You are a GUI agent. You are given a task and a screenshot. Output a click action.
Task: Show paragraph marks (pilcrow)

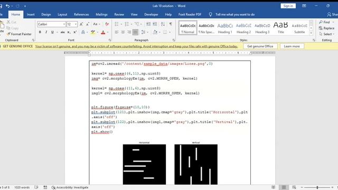tap(171, 24)
